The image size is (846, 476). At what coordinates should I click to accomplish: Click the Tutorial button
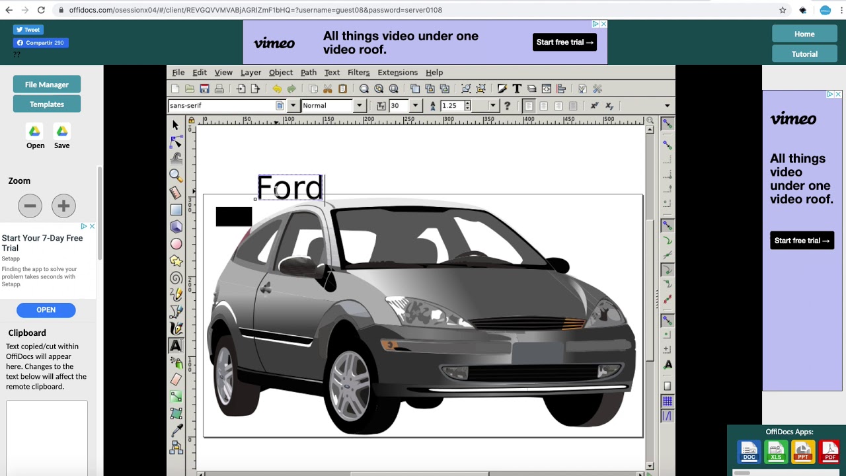tap(804, 54)
